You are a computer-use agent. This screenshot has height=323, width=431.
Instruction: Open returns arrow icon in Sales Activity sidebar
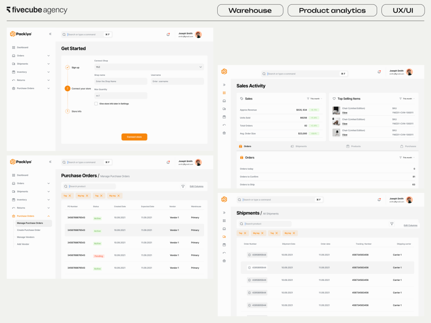tap(224, 125)
